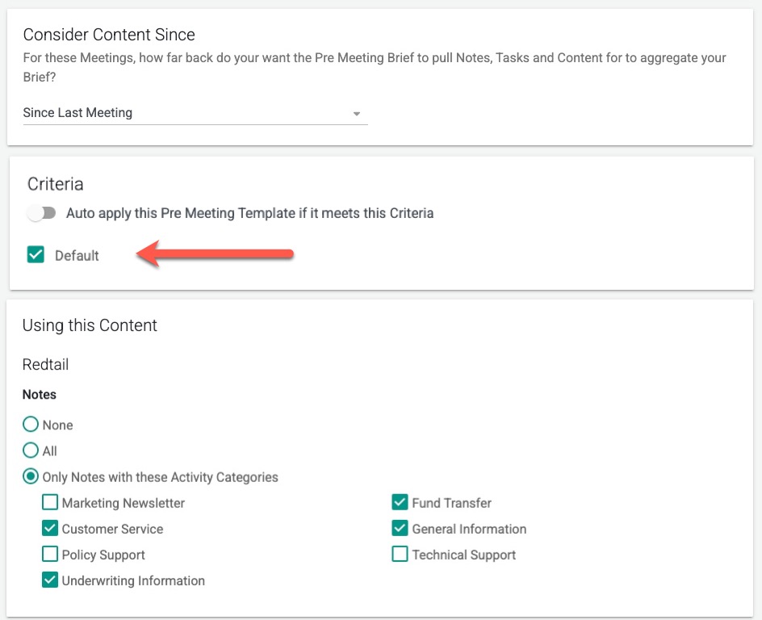Click the Criteria card heading
This screenshot has width=762, height=620.
(56, 184)
